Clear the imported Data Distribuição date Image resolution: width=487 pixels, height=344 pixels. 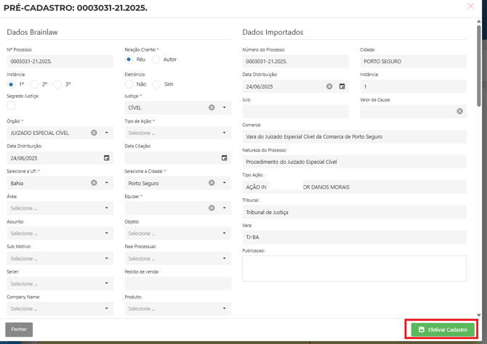pyautogui.click(x=329, y=86)
